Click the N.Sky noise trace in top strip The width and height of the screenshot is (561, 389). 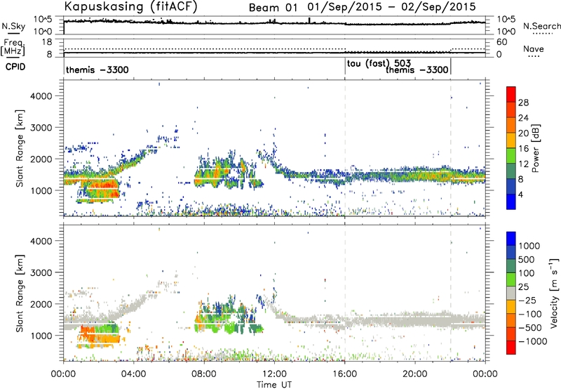pos(274,22)
